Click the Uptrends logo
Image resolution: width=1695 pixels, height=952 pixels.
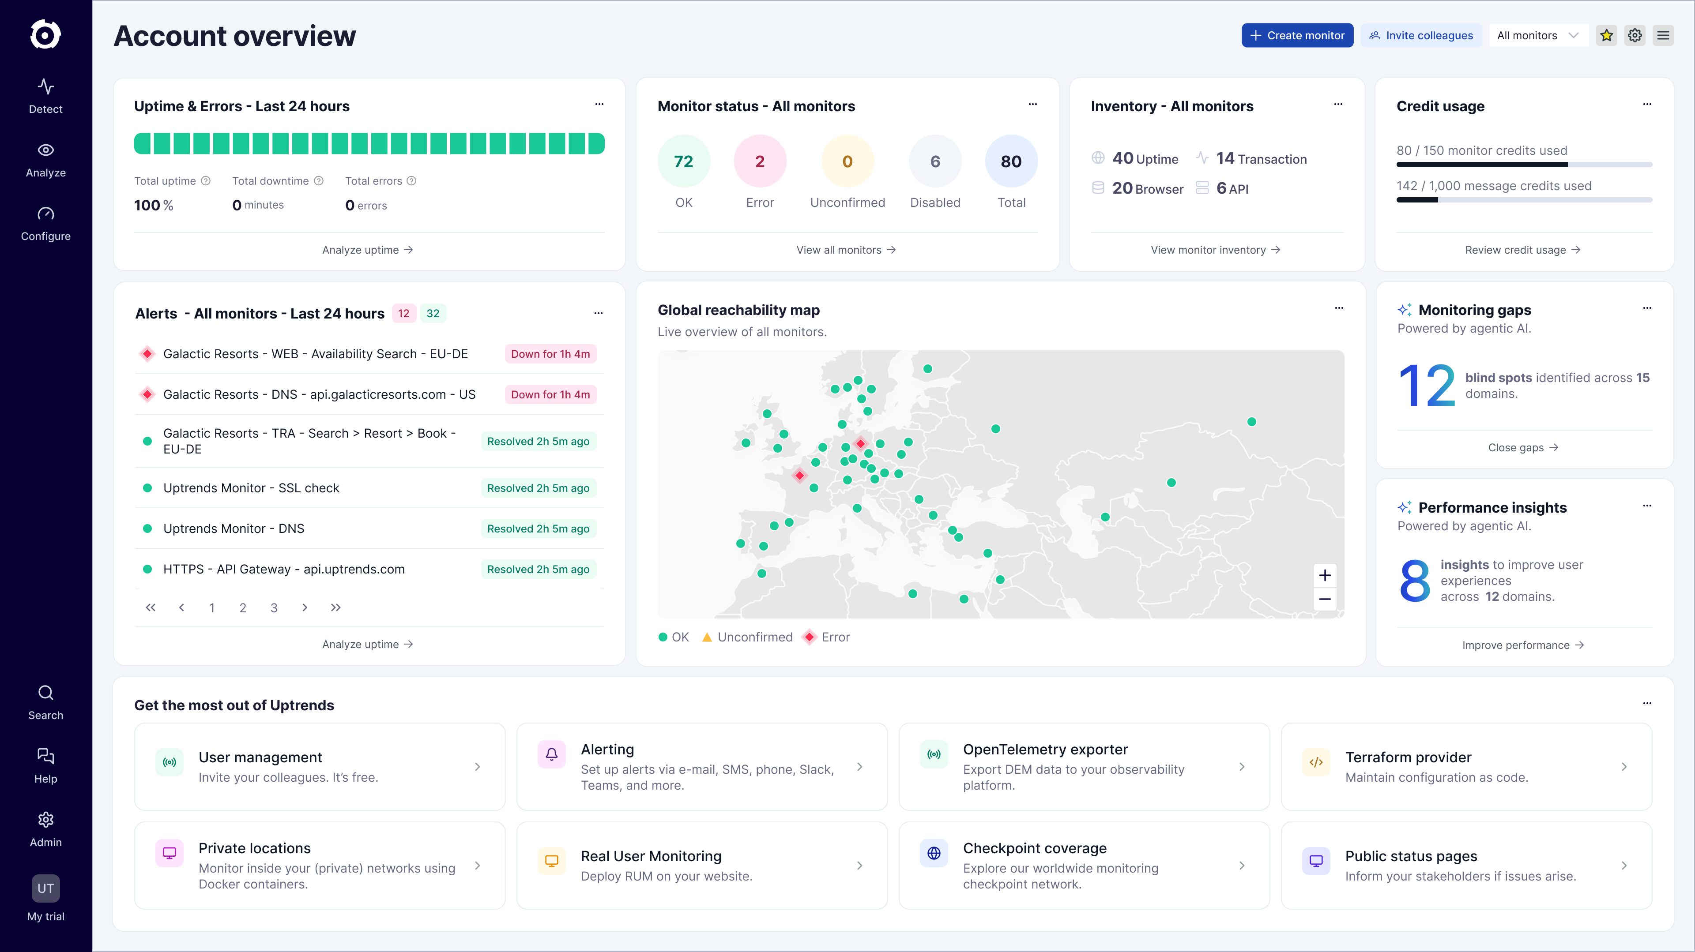point(45,34)
